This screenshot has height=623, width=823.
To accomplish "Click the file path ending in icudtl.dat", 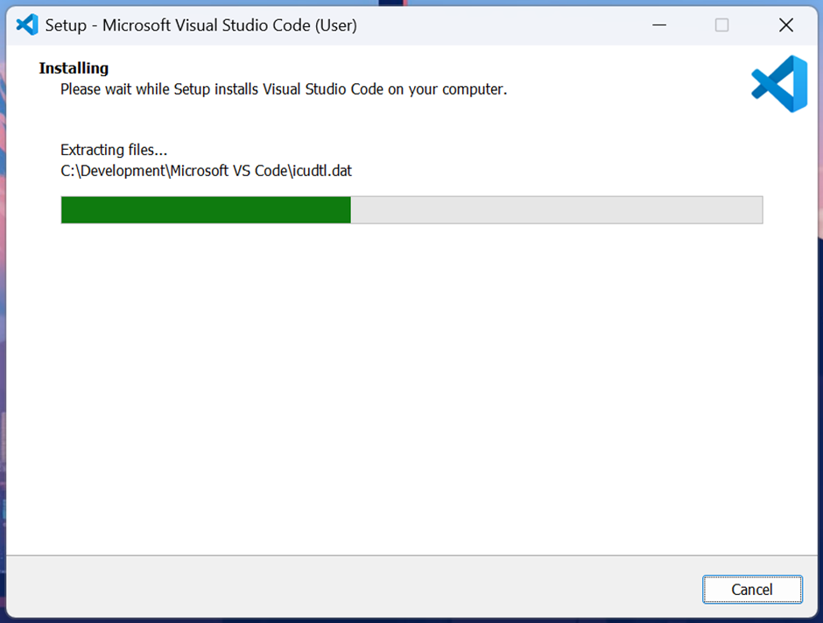I will click(206, 171).
